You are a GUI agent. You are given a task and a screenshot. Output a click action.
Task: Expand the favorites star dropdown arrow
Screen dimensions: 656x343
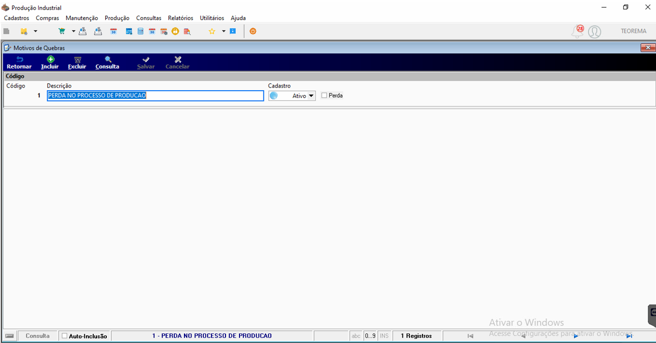[x=223, y=31]
